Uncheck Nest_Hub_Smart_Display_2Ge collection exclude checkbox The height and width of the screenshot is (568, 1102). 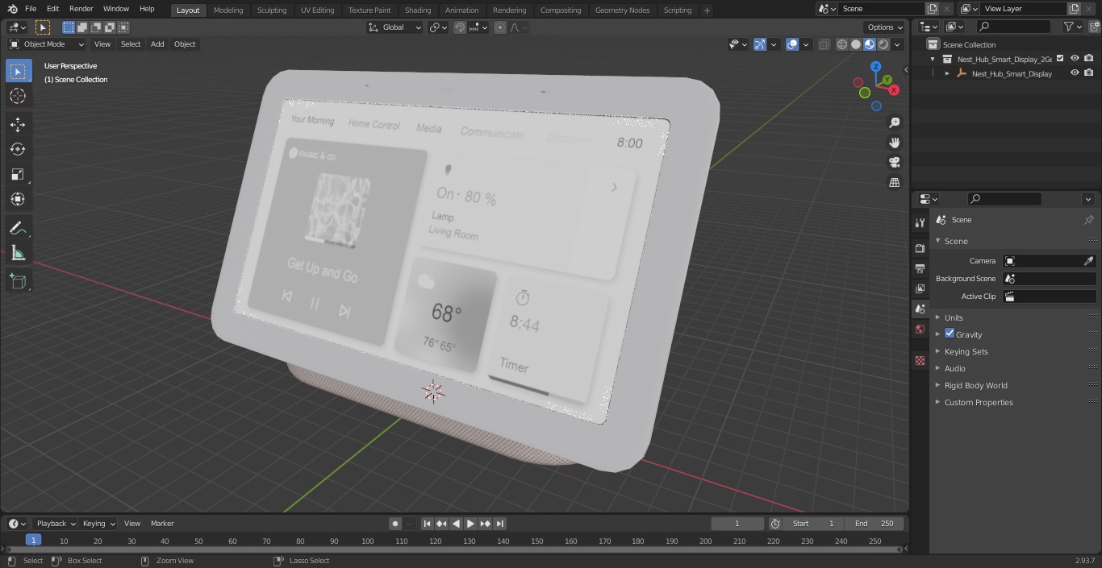[1060, 58]
